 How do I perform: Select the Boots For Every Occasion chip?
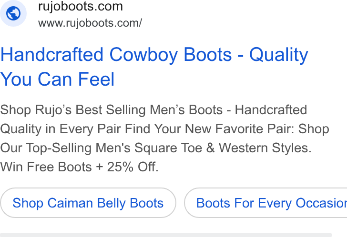pos(265,203)
